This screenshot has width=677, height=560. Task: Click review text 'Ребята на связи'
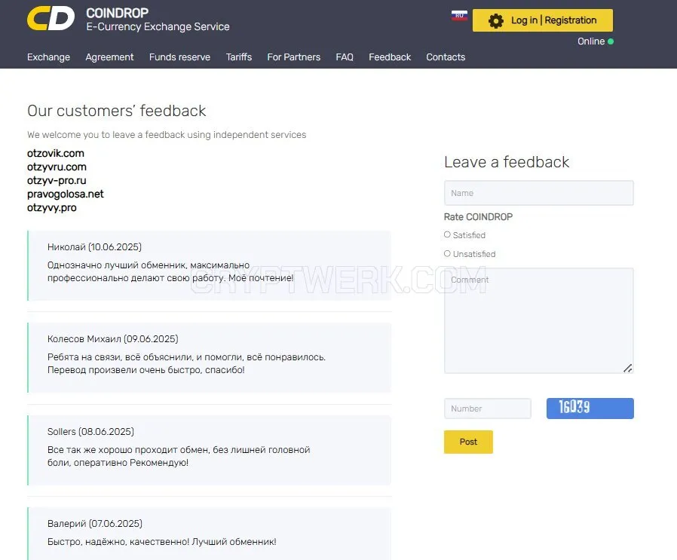[x=186, y=363]
